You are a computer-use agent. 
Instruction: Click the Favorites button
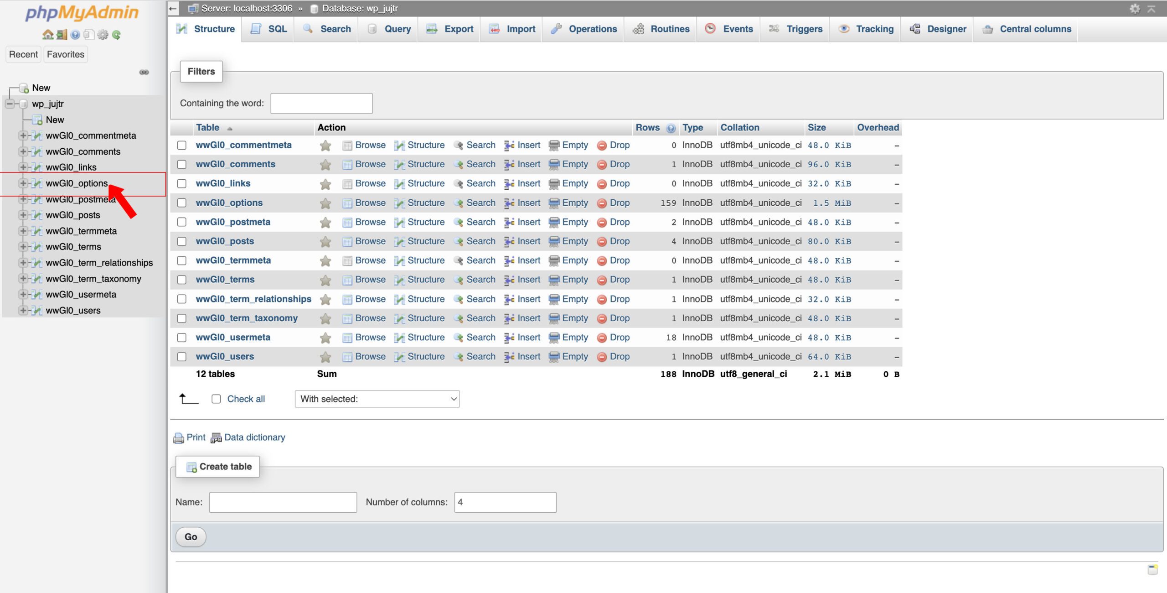point(66,54)
